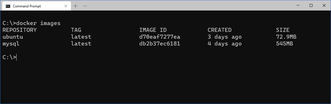Select the Command Prompt tab title
This screenshot has width=331, height=104.
click(27, 6)
